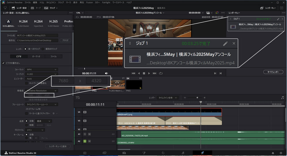Mute viewer audio with speaker icon
287x156 pixels.
(x=106, y=73)
